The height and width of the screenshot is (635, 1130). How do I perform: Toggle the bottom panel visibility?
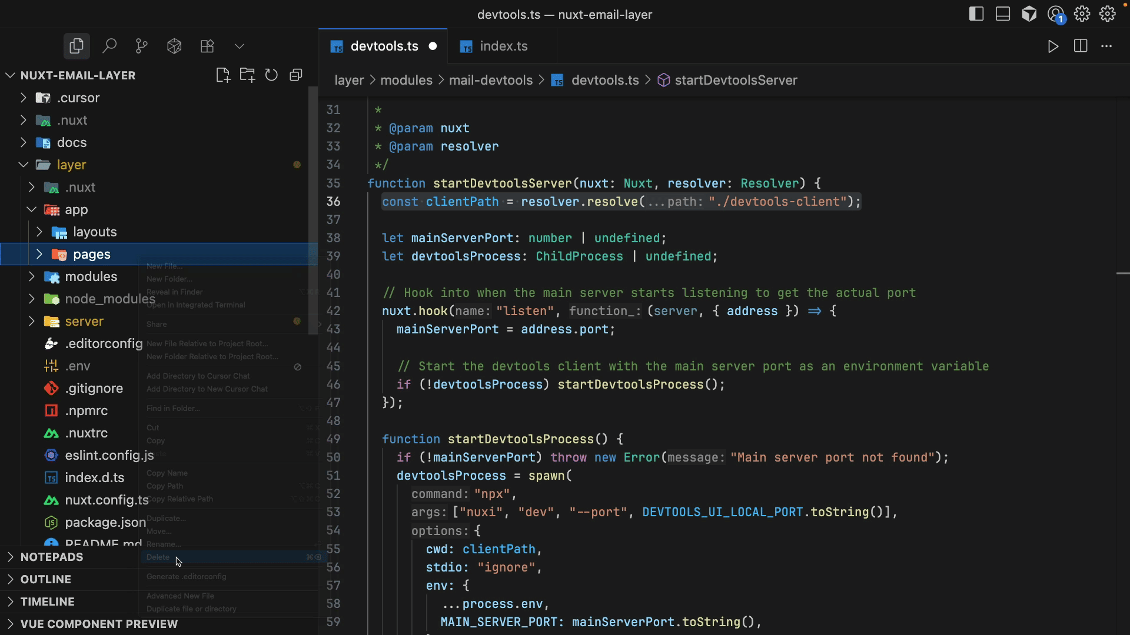tap(1003, 14)
